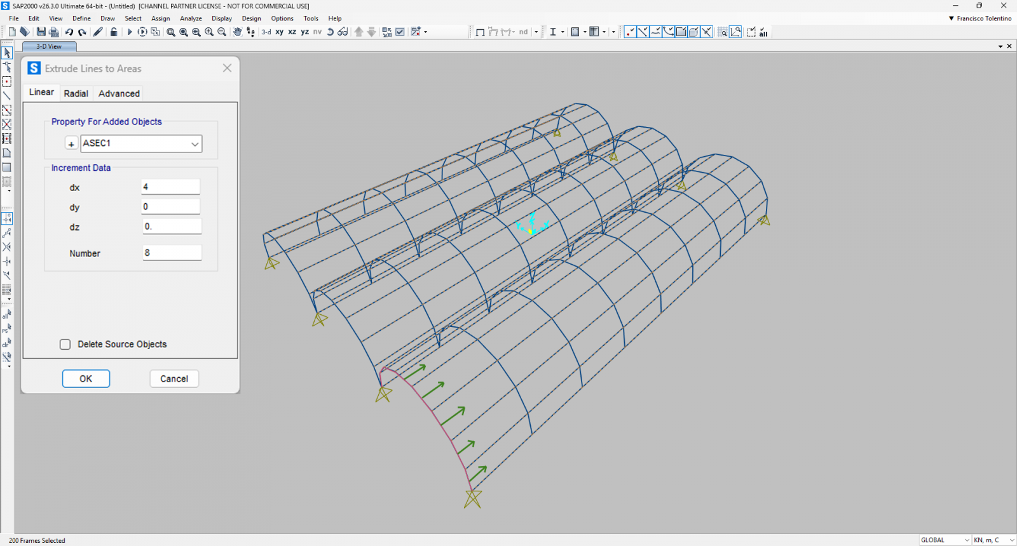Click the lock/unlock model padlock icon
This screenshot has height=546, width=1017.
[x=114, y=32]
